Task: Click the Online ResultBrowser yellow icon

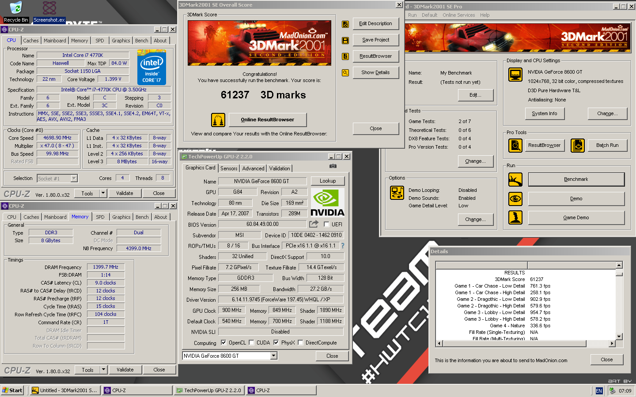Action: (x=218, y=120)
